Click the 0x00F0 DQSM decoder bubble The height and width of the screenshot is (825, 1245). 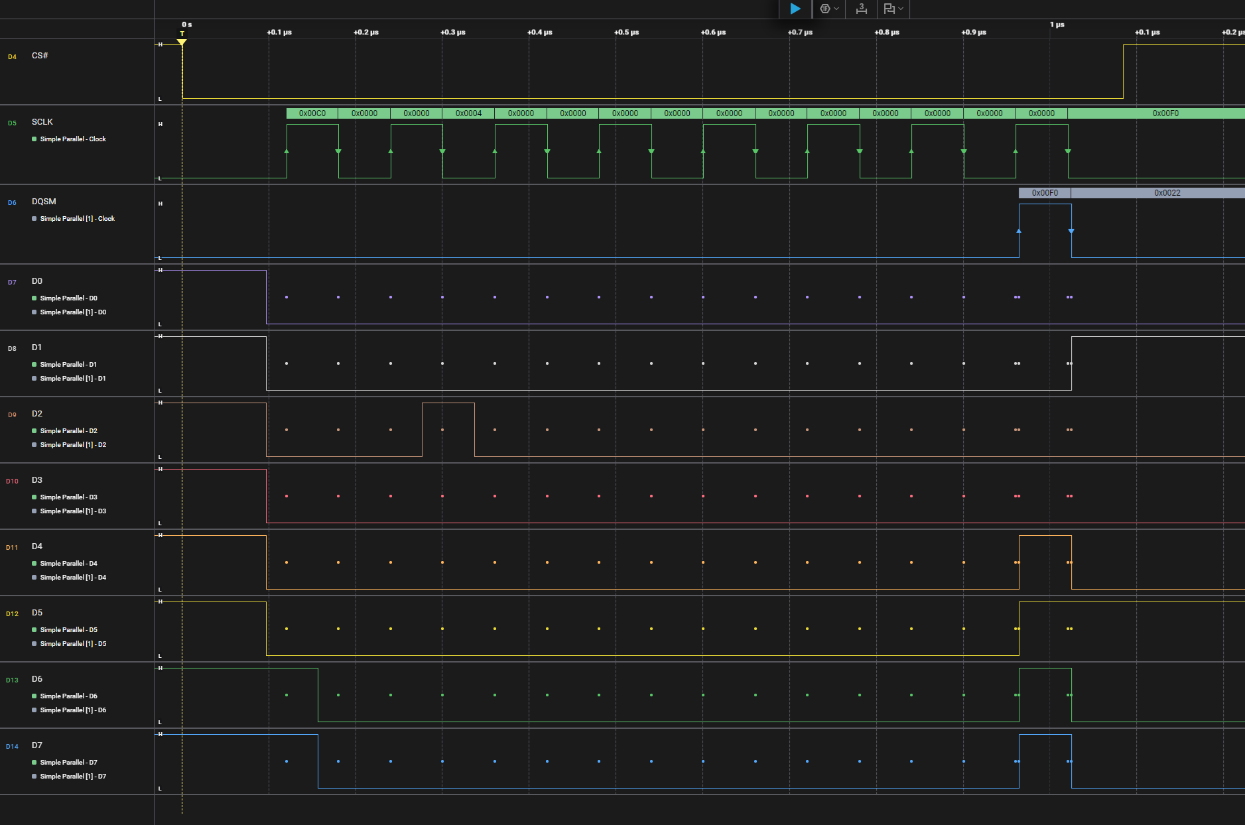tap(1045, 193)
